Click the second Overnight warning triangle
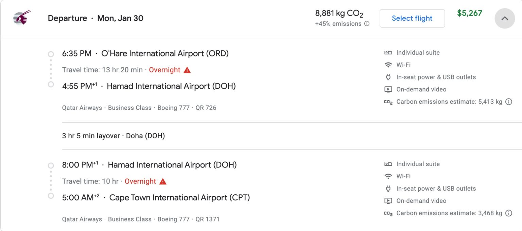Viewport: 522px width, 231px height. click(163, 181)
